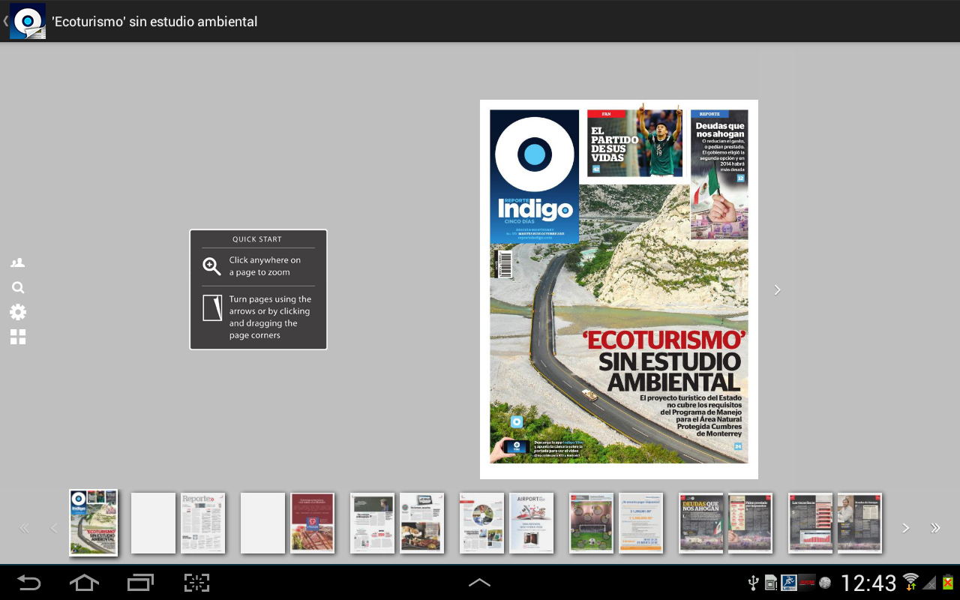Open the Reporte page thumbnail

pos(203,523)
